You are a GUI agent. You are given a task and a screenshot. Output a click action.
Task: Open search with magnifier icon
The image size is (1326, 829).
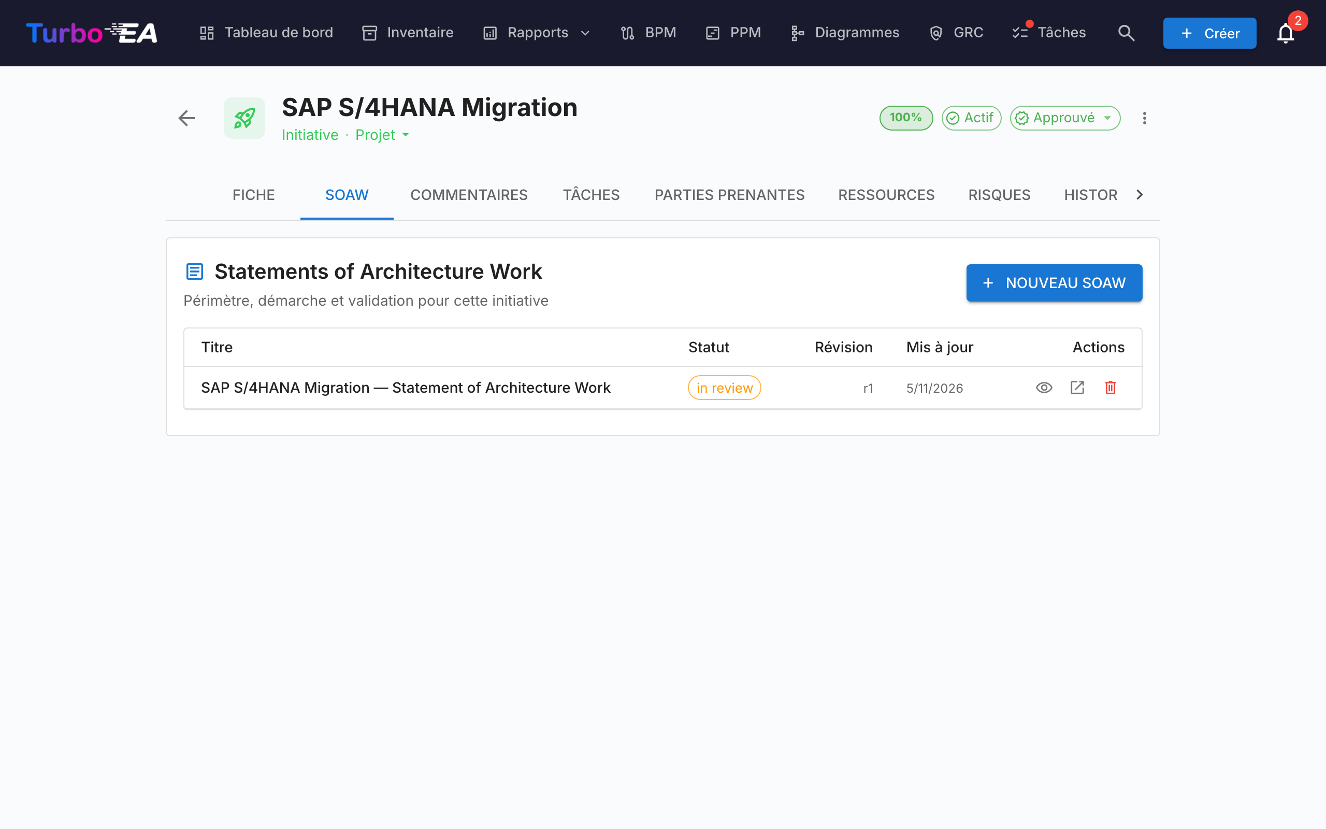click(x=1126, y=33)
